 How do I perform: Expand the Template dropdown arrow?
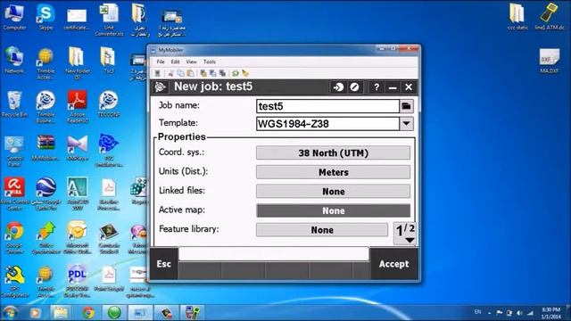tap(407, 124)
